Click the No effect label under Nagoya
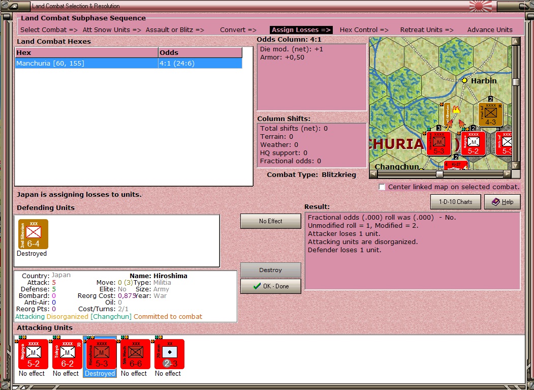 click(32, 374)
